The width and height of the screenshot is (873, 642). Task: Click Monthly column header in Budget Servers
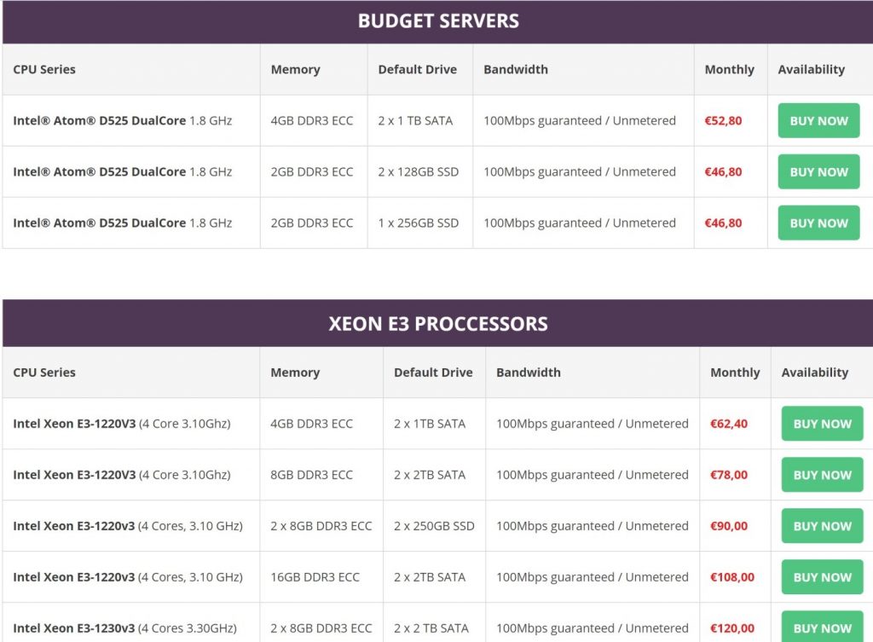point(730,70)
